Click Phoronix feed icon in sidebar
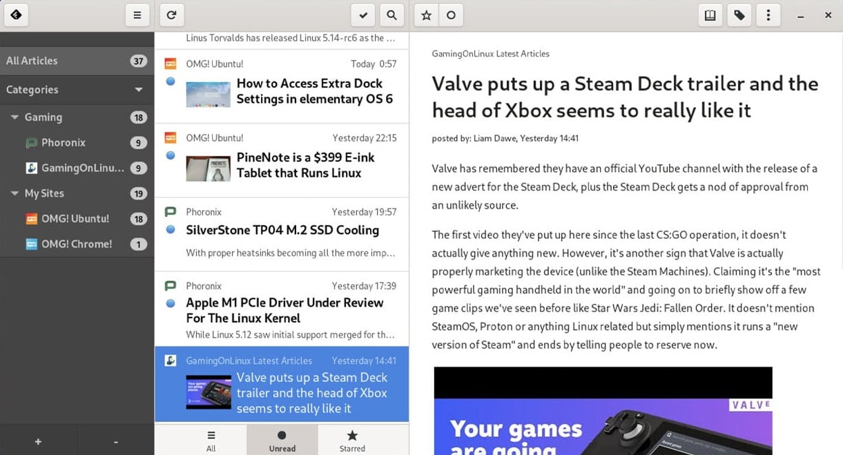 click(31, 143)
